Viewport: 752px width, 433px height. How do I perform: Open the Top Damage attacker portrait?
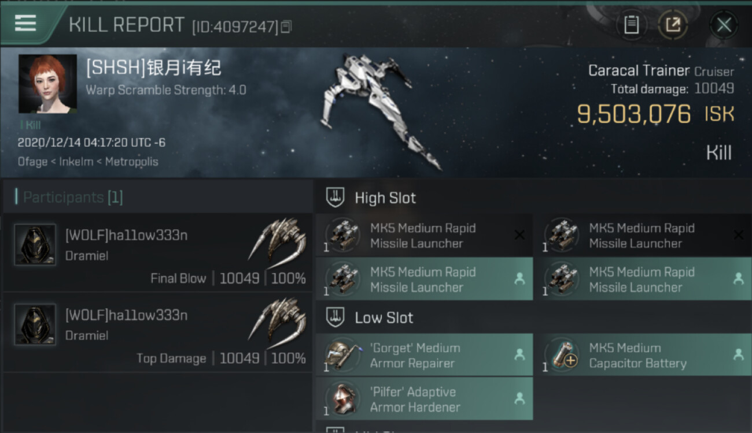click(35, 325)
